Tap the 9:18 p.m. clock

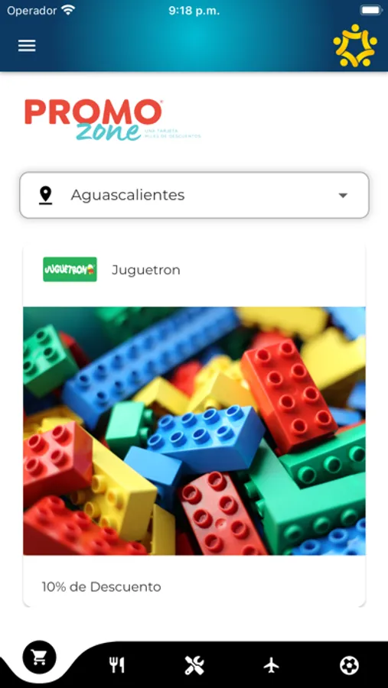coord(194,11)
